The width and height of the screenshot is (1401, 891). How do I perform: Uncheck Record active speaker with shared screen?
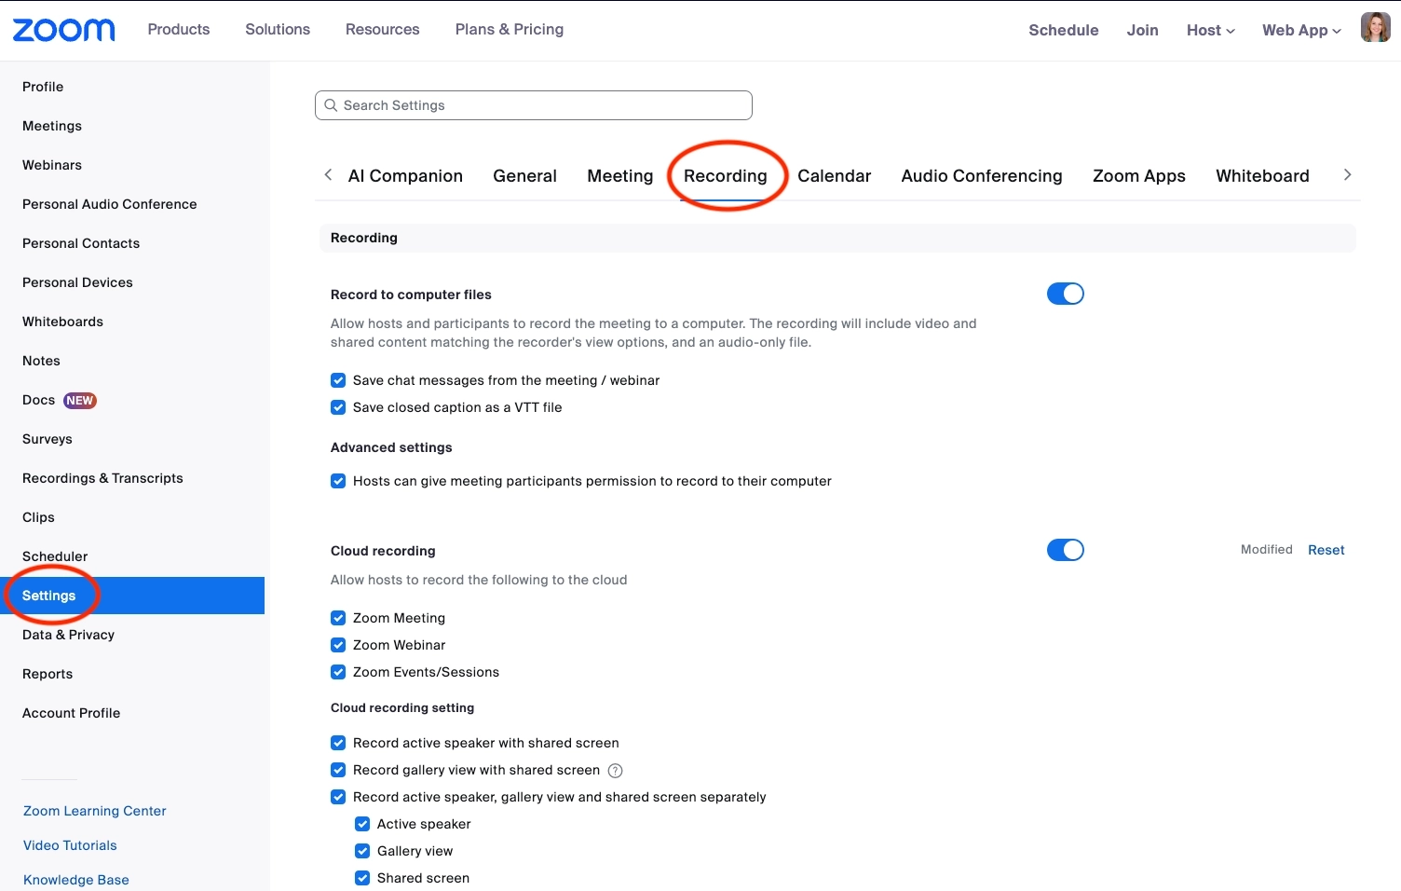click(338, 743)
